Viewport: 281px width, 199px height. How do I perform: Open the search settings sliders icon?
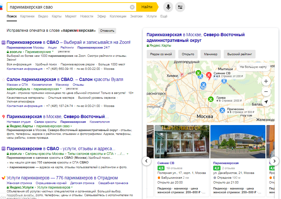[x=180, y=7]
